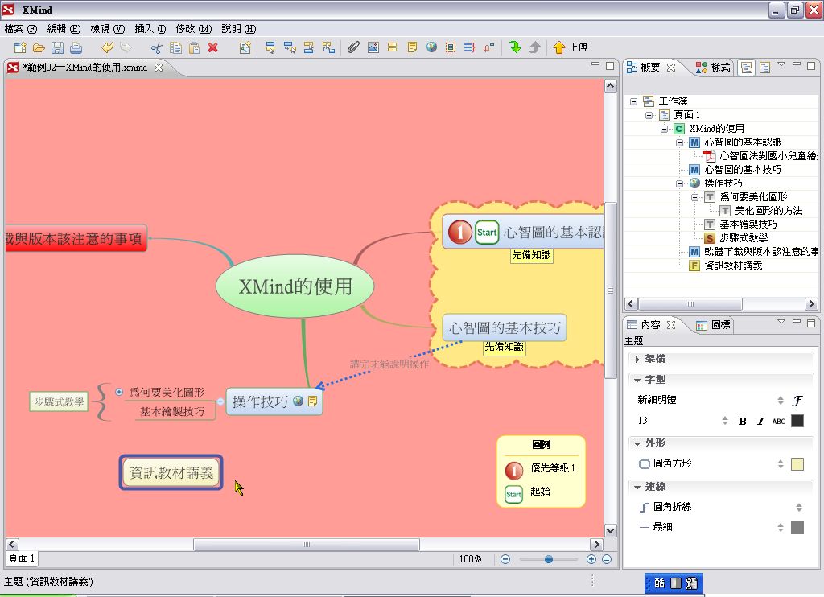Click the 頁面 1 sheet tab

[x=22, y=558]
